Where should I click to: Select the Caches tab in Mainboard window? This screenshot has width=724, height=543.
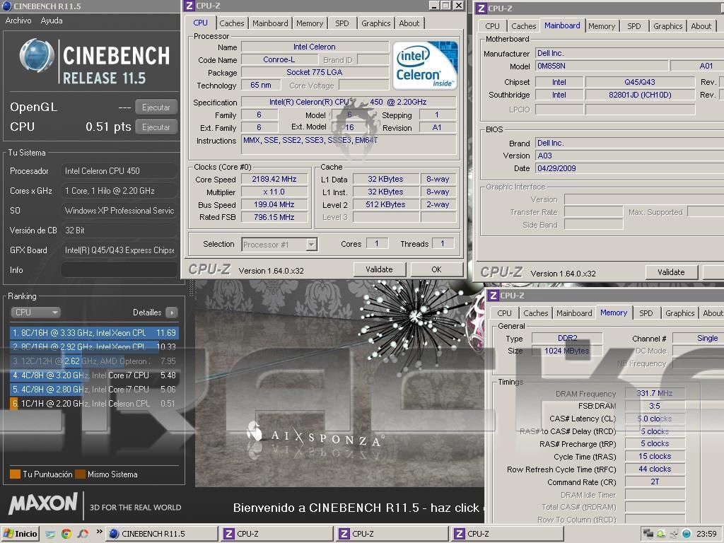coord(524,26)
